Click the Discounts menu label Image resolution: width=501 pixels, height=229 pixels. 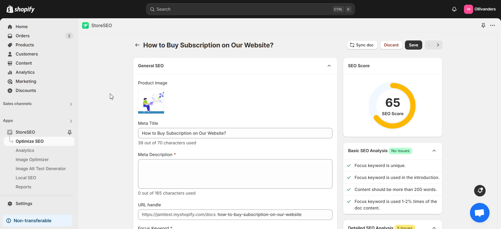point(26,90)
